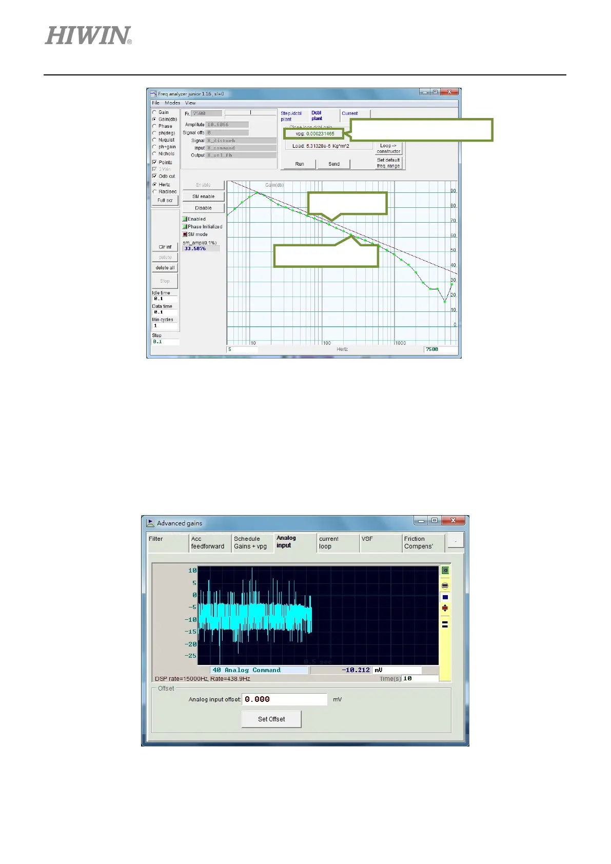
Task: Click the SM mode indicator light
Action: 185,234
